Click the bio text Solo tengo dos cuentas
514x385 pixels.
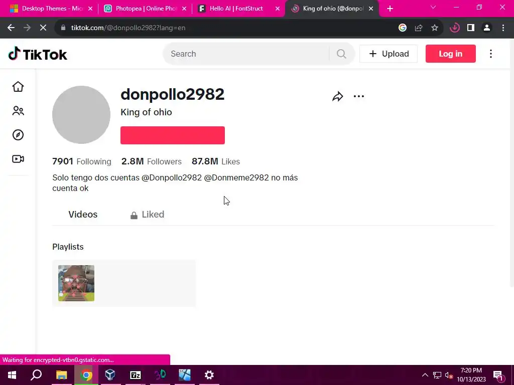coord(175,183)
